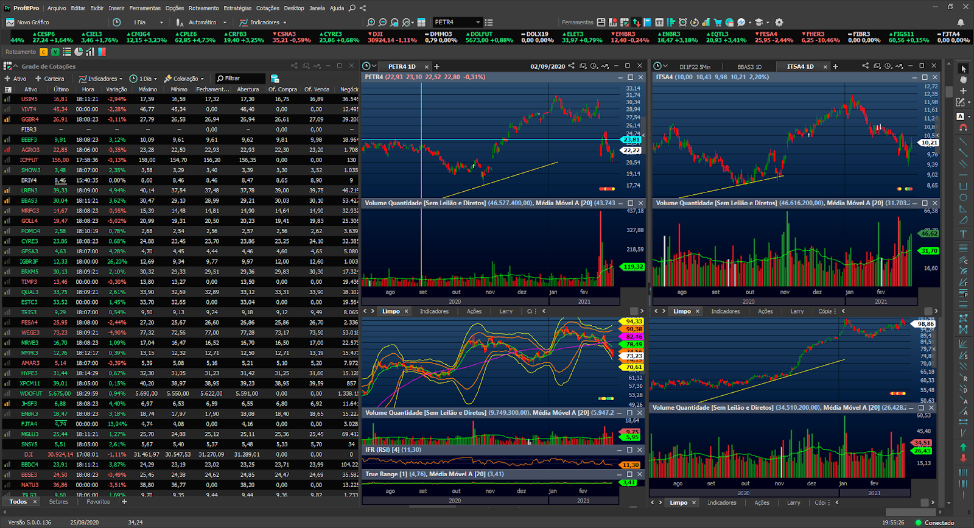Add new tab next to ITSA4 1D
The image size is (974, 528).
tap(835, 66)
